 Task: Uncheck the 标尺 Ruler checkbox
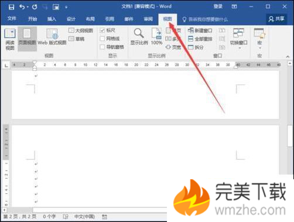click(102, 30)
